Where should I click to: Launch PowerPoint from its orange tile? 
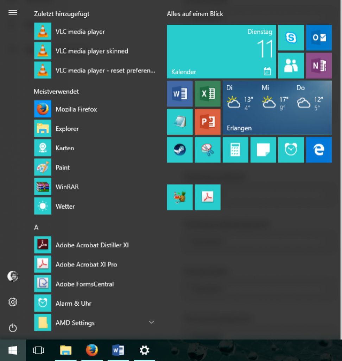click(208, 122)
